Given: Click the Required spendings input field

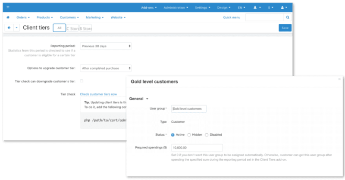Looking at the screenshot, I should (197, 147).
